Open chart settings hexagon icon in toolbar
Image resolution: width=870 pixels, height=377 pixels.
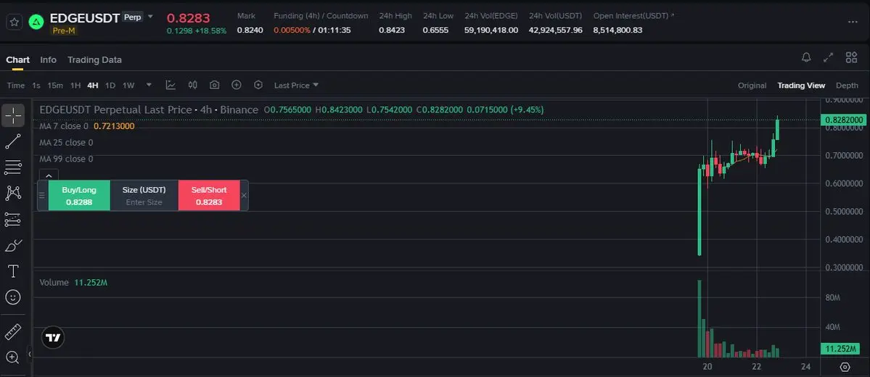(x=258, y=85)
